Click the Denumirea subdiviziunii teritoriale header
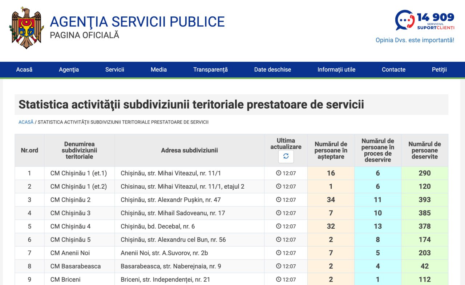 [x=79, y=150]
